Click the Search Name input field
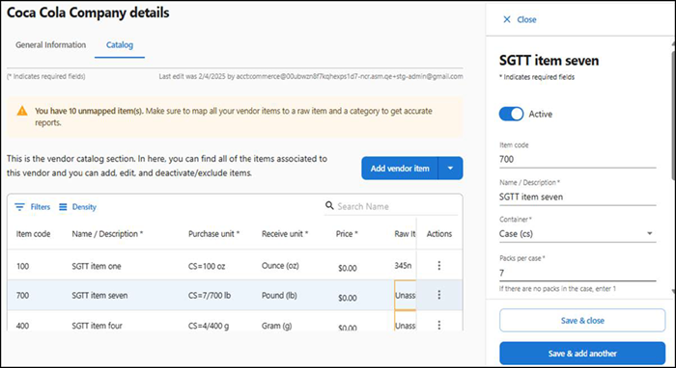 tap(397, 206)
